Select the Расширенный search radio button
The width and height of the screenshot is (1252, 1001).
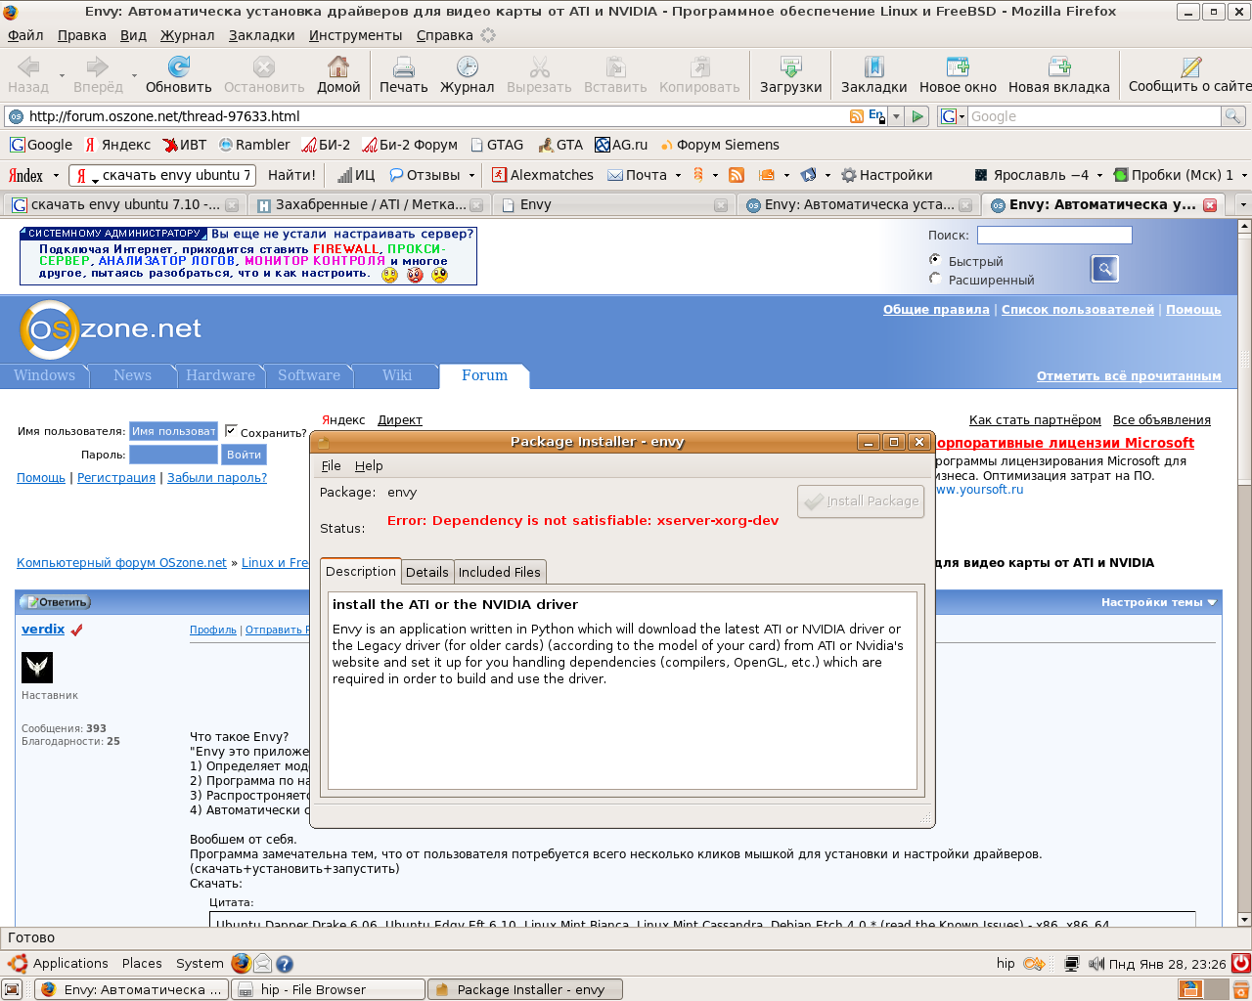935,279
